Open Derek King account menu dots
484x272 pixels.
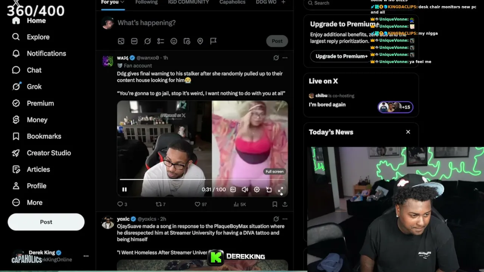click(86, 256)
